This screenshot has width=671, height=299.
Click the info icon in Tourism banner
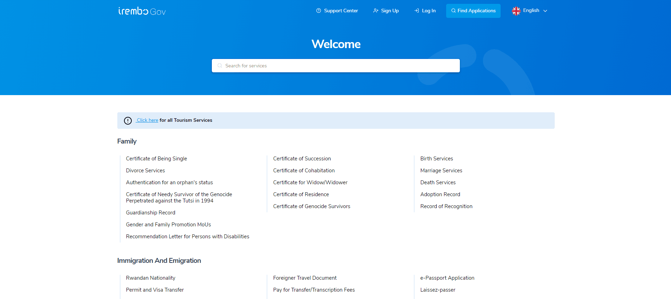coord(128,121)
